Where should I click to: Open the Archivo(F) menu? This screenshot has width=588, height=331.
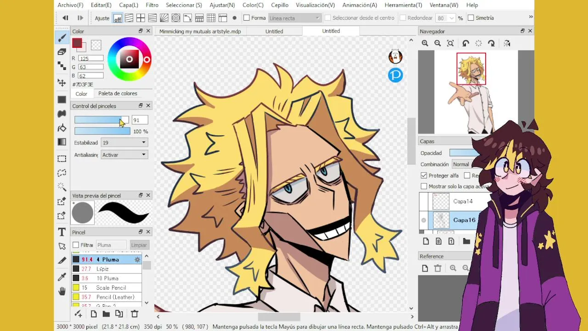pos(70,5)
